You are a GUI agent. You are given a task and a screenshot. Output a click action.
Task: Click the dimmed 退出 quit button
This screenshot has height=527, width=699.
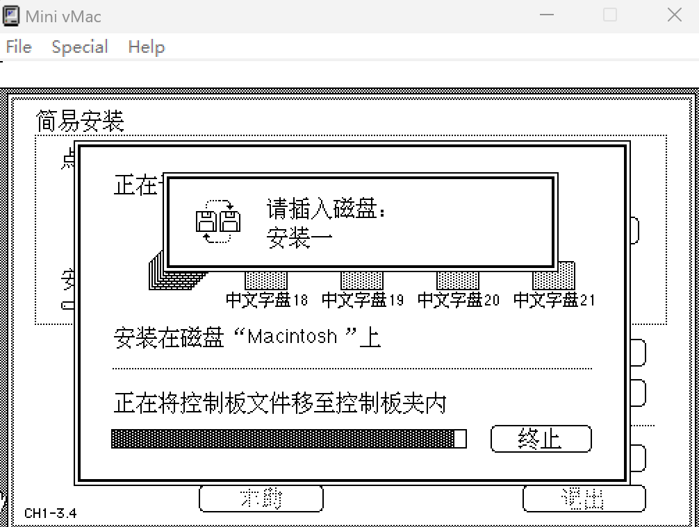tap(582, 499)
